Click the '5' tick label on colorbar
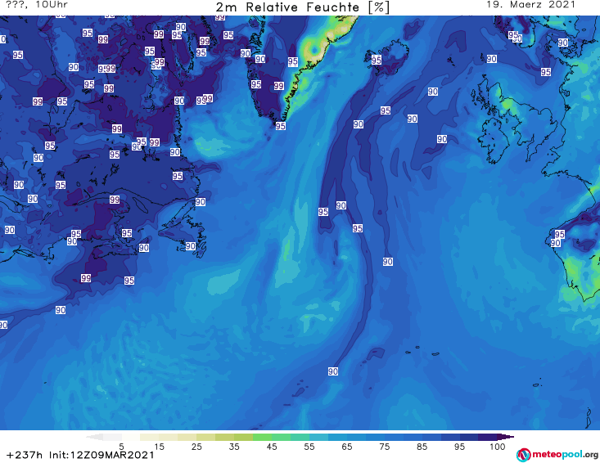Viewport: 600px width, 463px height. [121, 447]
